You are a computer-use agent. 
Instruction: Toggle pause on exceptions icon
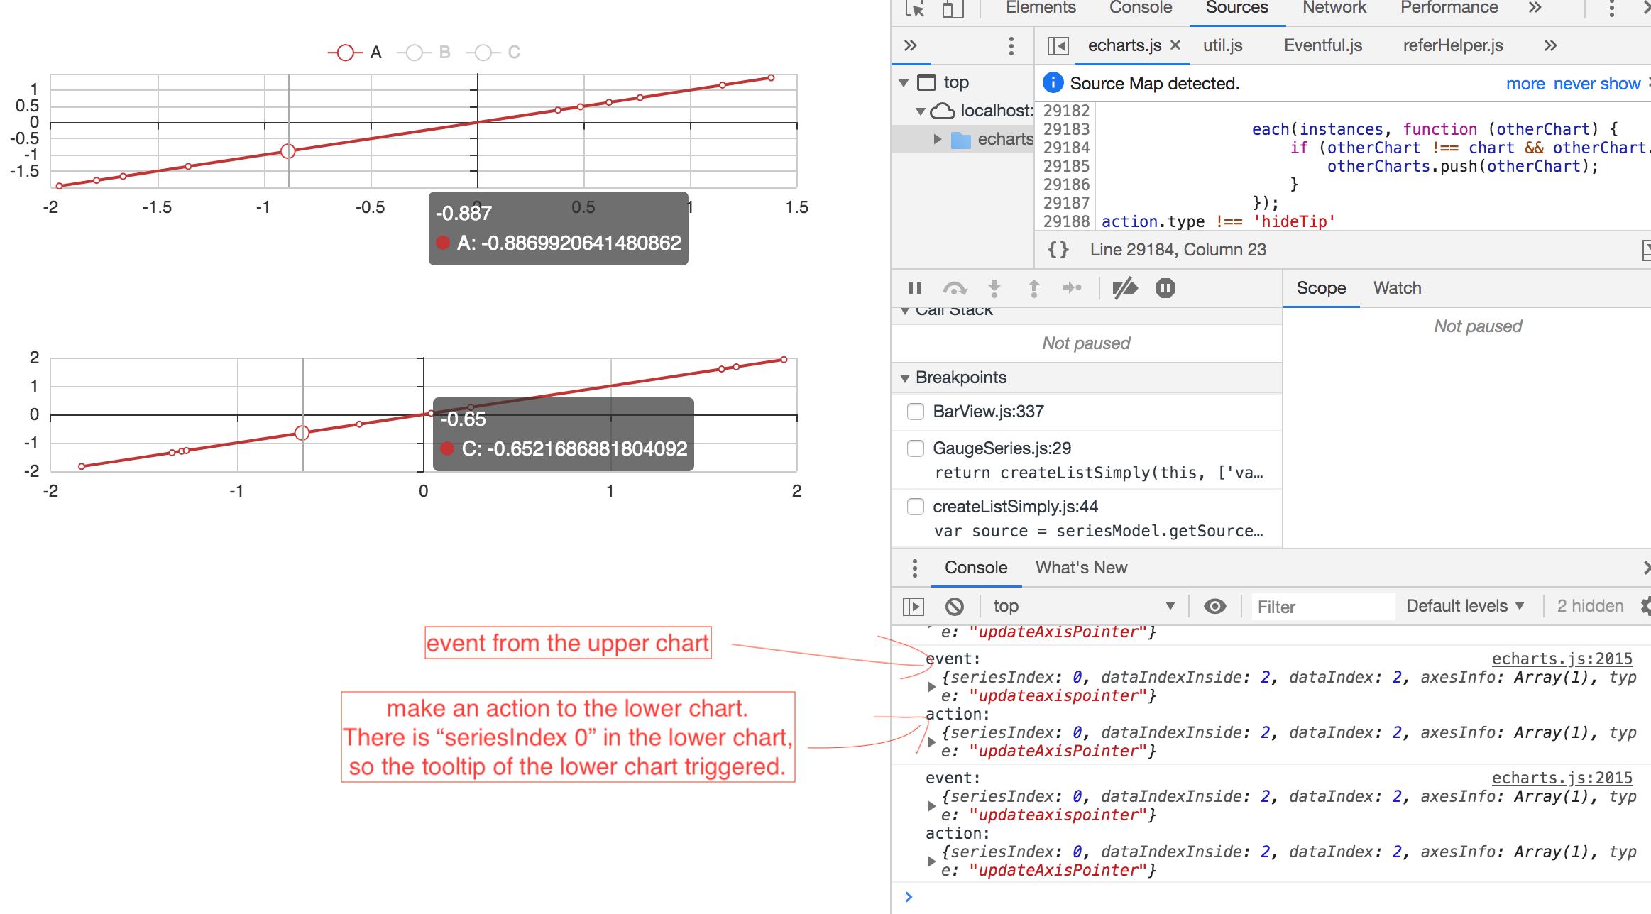click(1165, 288)
